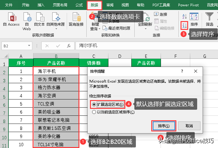The image size is (218, 148).
Task: Click help question mark in 排序提醒 dialog
Action: point(182,71)
